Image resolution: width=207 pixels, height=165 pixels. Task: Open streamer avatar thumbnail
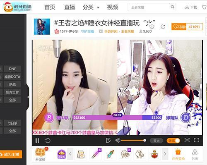pos(42,26)
